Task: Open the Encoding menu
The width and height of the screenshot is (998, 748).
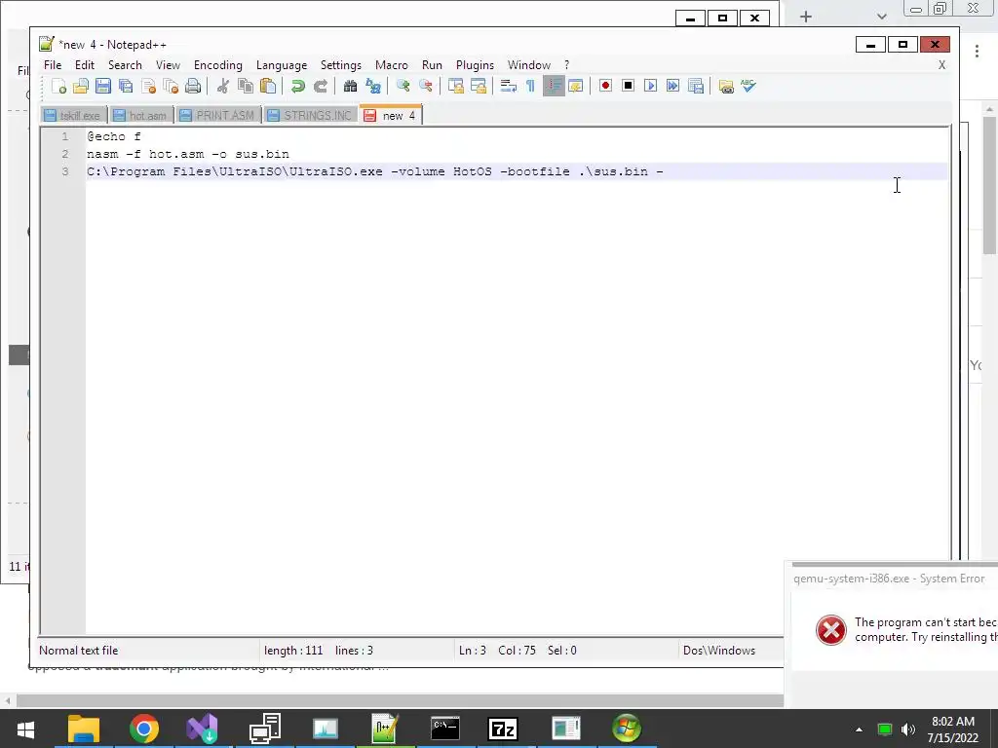Action: tap(218, 65)
